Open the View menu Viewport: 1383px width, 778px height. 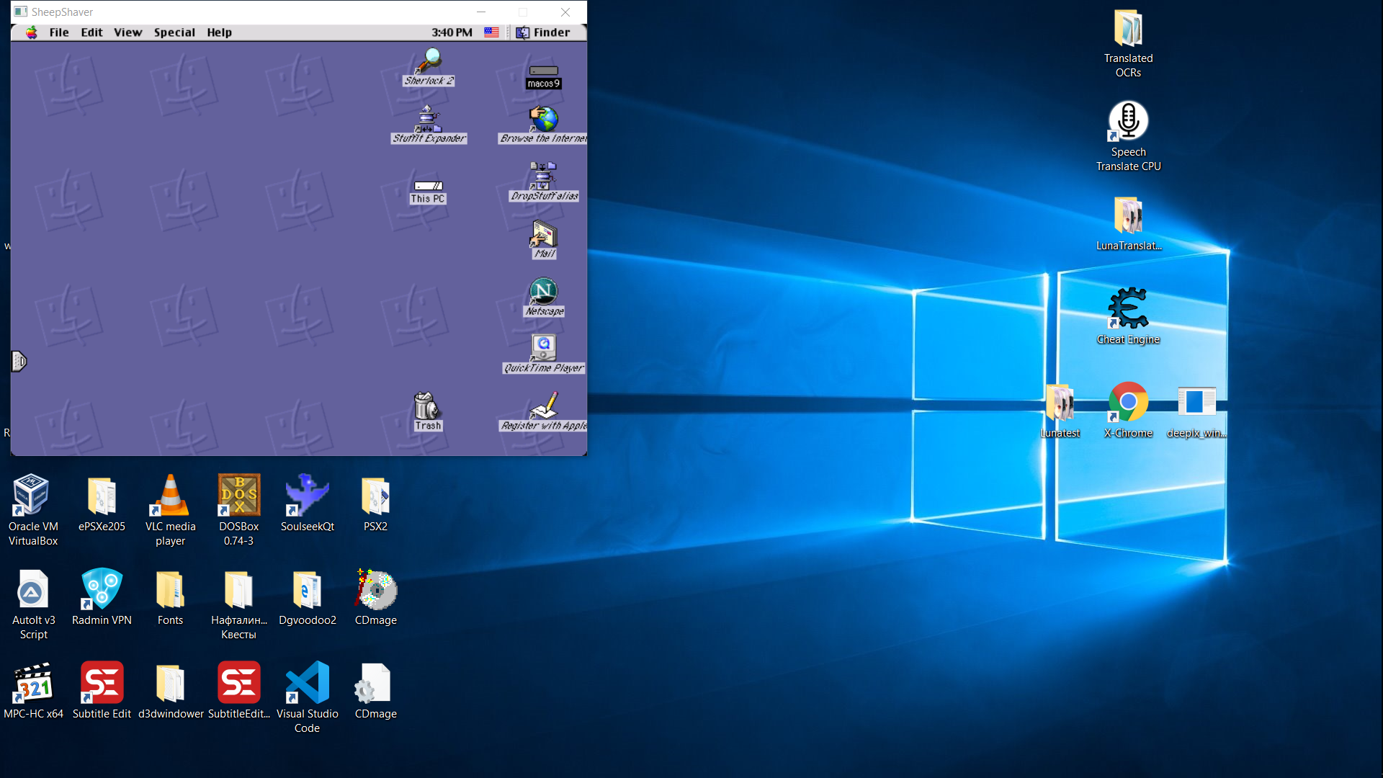[127, 32]
